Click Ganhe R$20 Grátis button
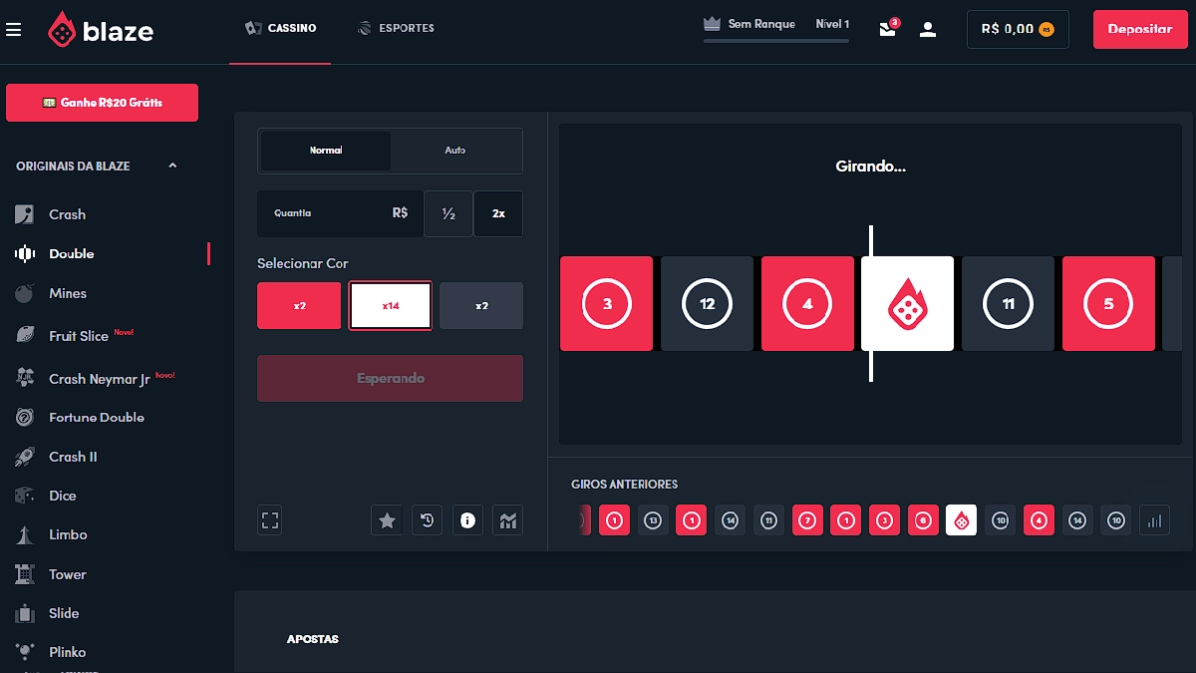1196x673 pixels. coord(102,103)
